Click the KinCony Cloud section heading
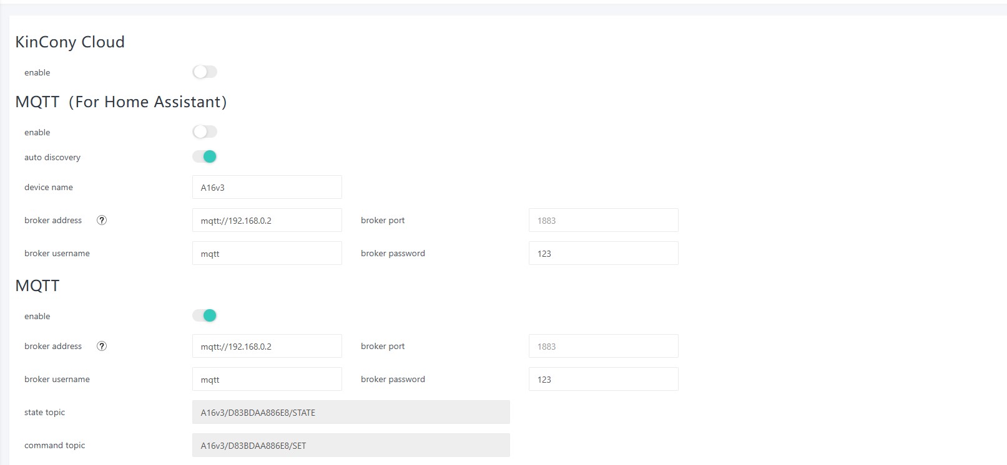The image size is (1007, 465). point(70,42)
